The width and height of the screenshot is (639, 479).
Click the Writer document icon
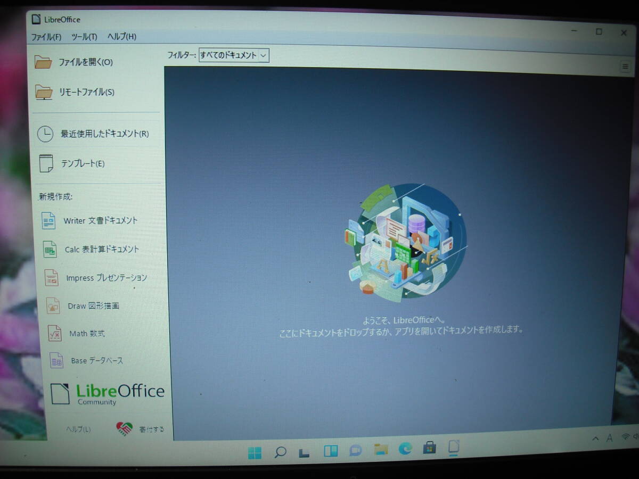48,220
